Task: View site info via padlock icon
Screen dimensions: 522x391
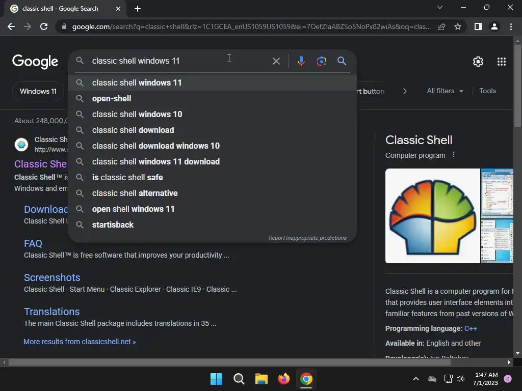Action: pyautogui.click(x=64, y=26)
